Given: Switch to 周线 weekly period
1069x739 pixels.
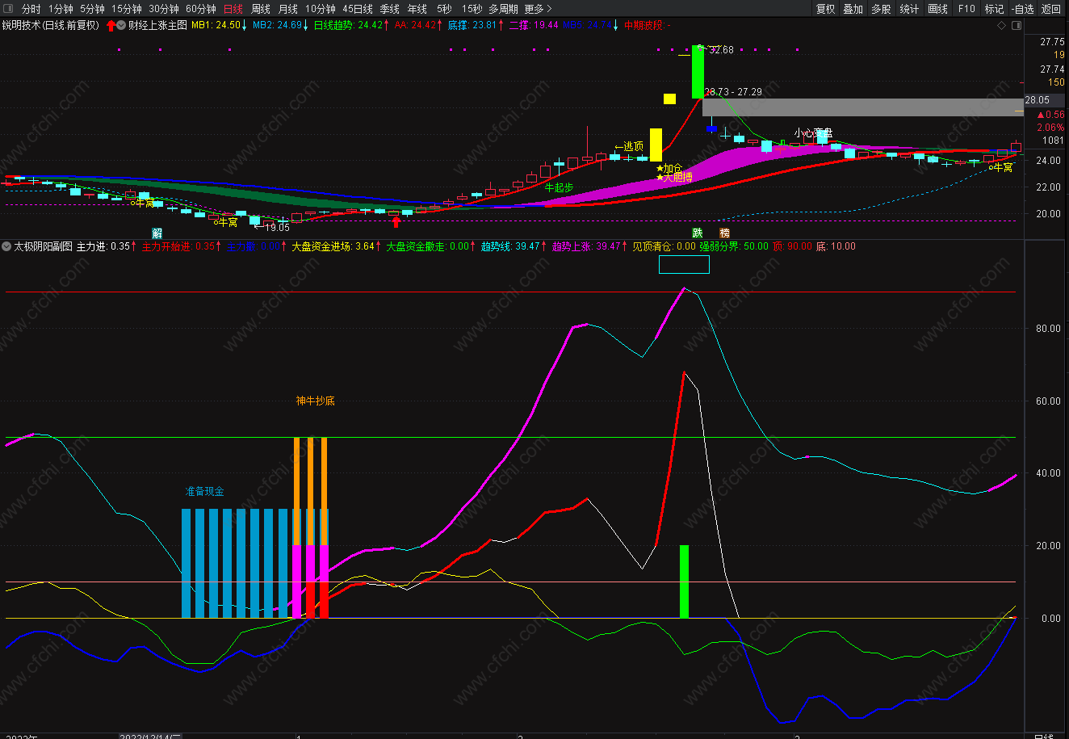Looking at the screenshot, I should (x=261, y=9).
